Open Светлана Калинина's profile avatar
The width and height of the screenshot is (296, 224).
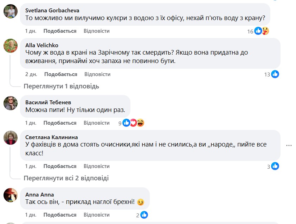11,138
